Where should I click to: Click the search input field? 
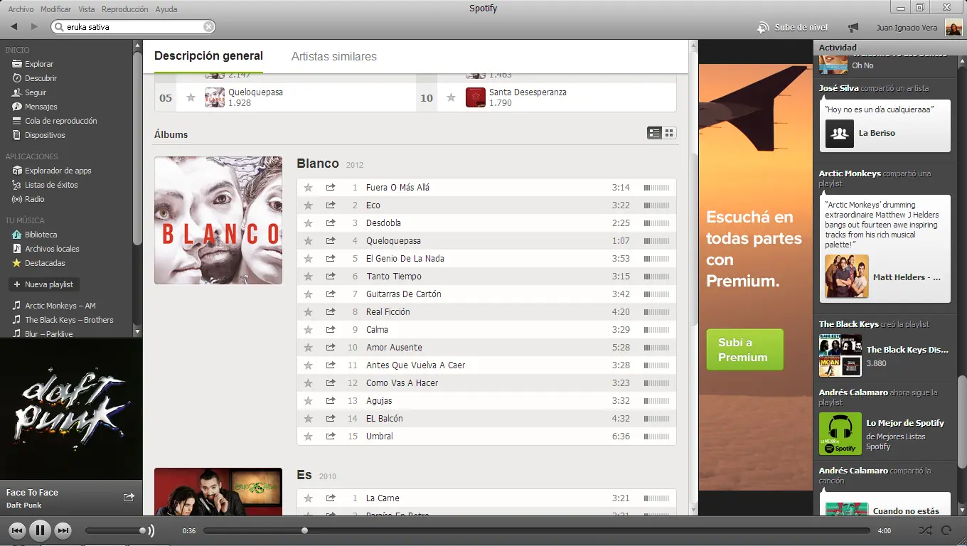(133, 27)
